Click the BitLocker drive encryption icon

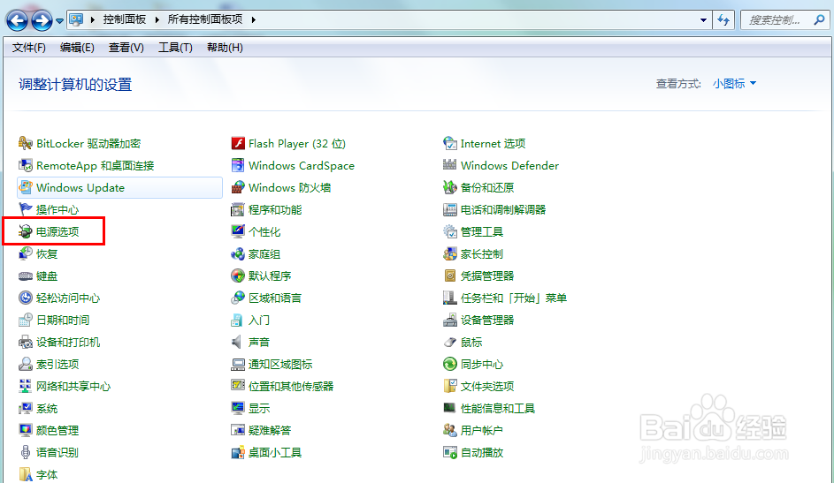[25, 143]
